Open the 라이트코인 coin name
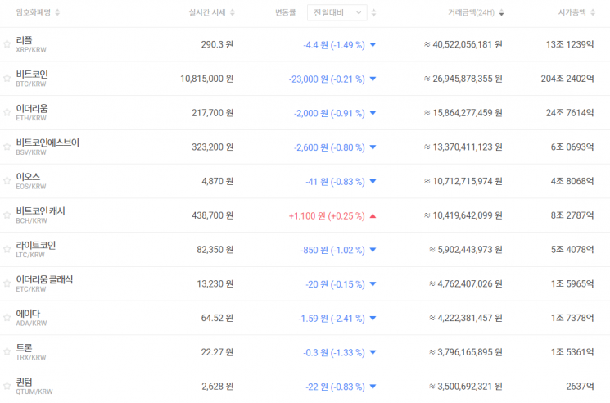This screenshot has height=403, width=610. tap(36, 246)
